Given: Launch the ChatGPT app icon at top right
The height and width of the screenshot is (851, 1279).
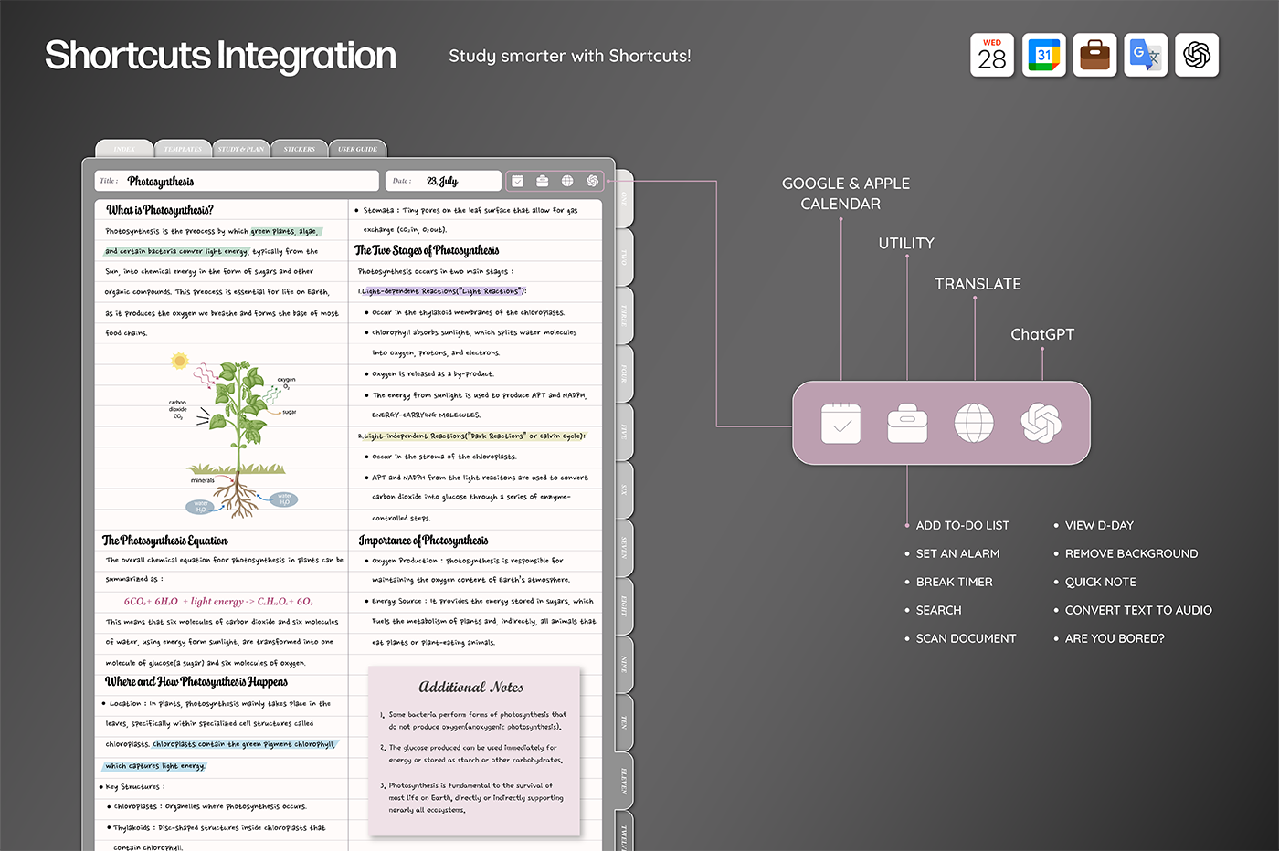Looking at the screenshot, I should click(x=1197, y=56).
